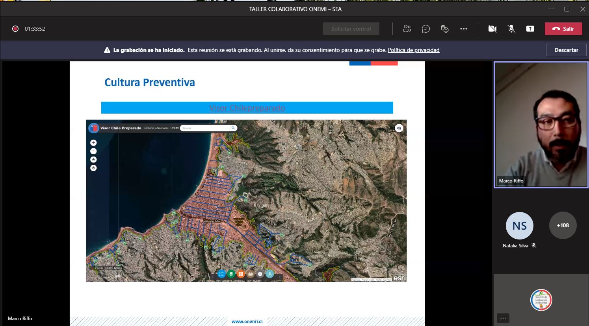Open the green map layers widget

click(x=231, y=274)
